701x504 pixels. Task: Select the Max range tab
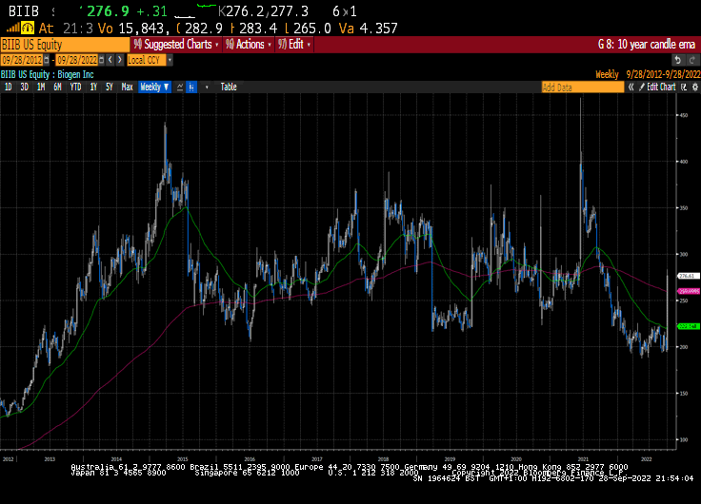coord(127,87)
